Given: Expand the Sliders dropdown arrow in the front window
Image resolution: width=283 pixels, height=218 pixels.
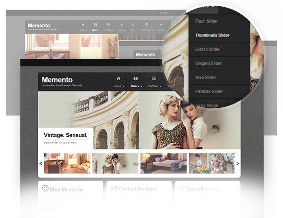Looking at the screenshot, I should click(x=141, y=86).
